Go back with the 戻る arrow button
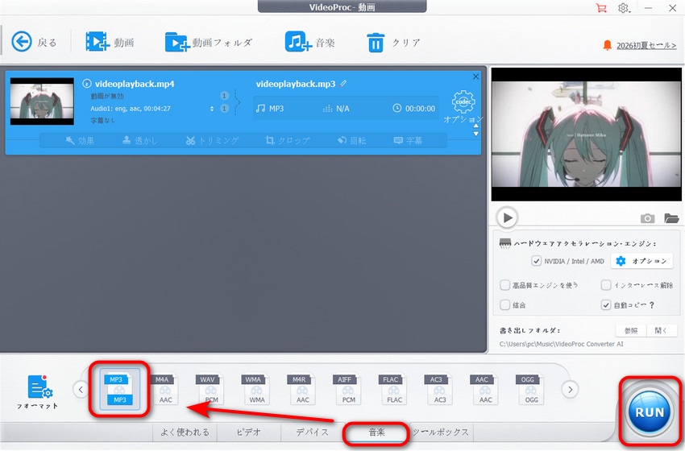 click(x=22, y=42)
